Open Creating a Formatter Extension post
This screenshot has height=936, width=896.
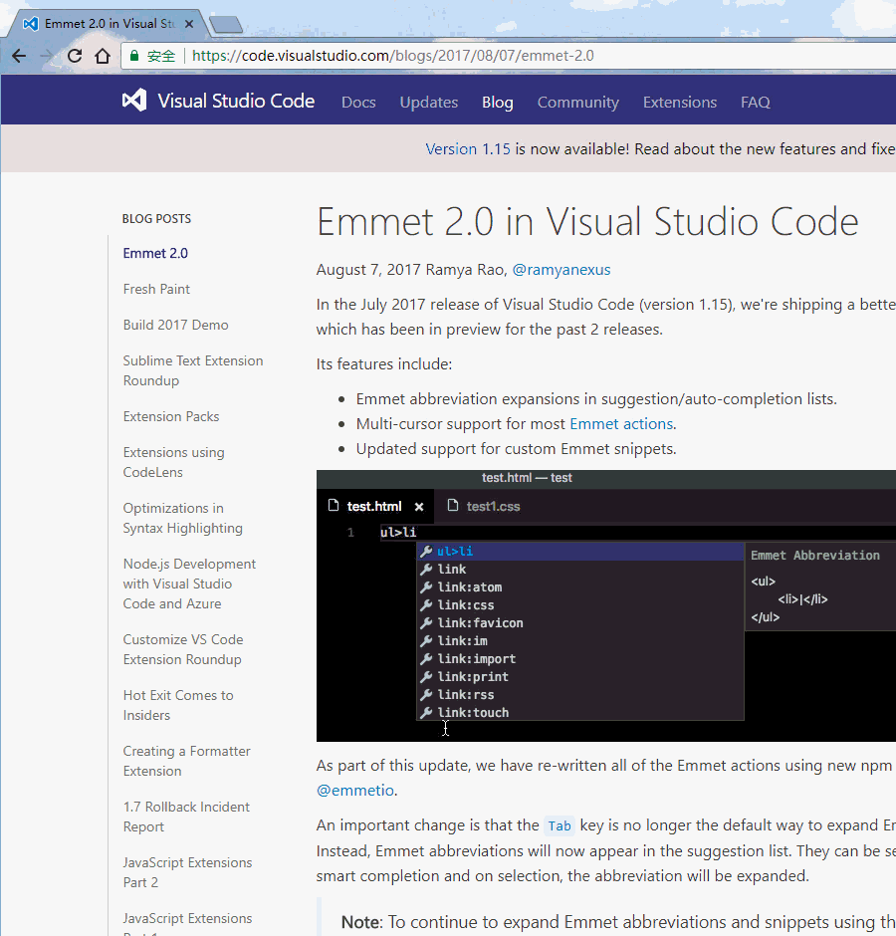(x=186, y=761)
